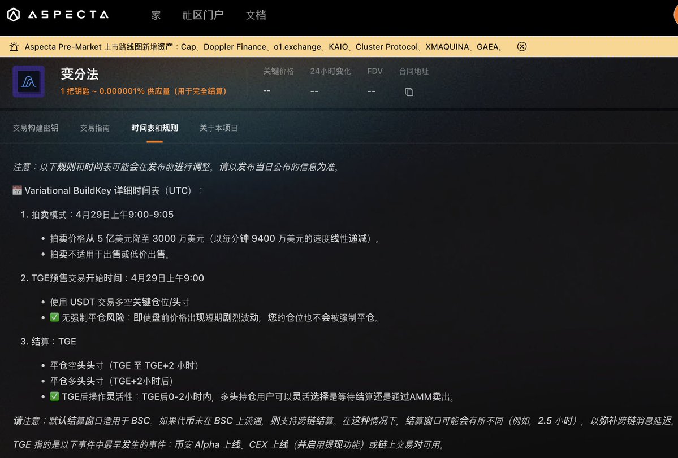Click the 关键价格 label
The image size is (678, 458).
(x=278, y=71)
